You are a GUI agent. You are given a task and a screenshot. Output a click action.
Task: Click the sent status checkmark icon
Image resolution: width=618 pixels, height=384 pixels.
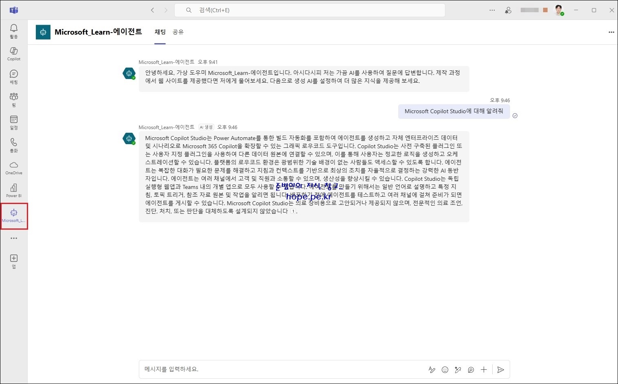pos(515,116)
